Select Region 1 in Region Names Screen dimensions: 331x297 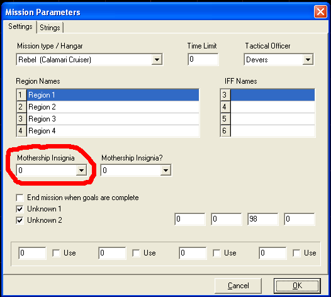pos(108,95)
